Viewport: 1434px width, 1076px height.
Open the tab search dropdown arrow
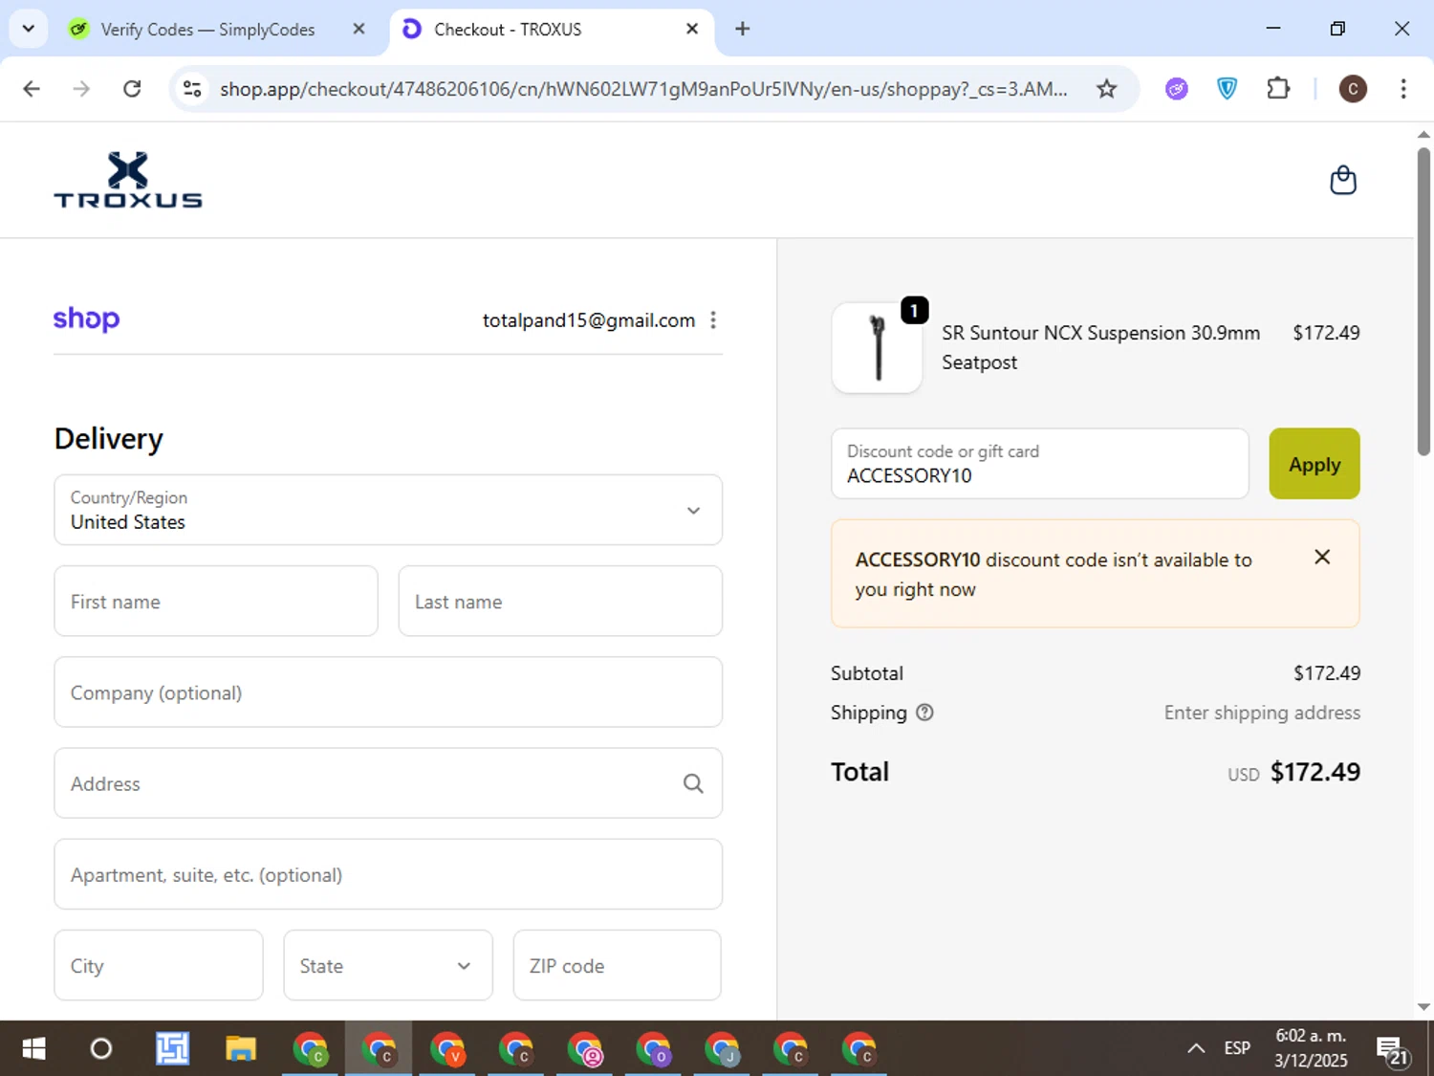pyautogui.click(x=29, y=29)
